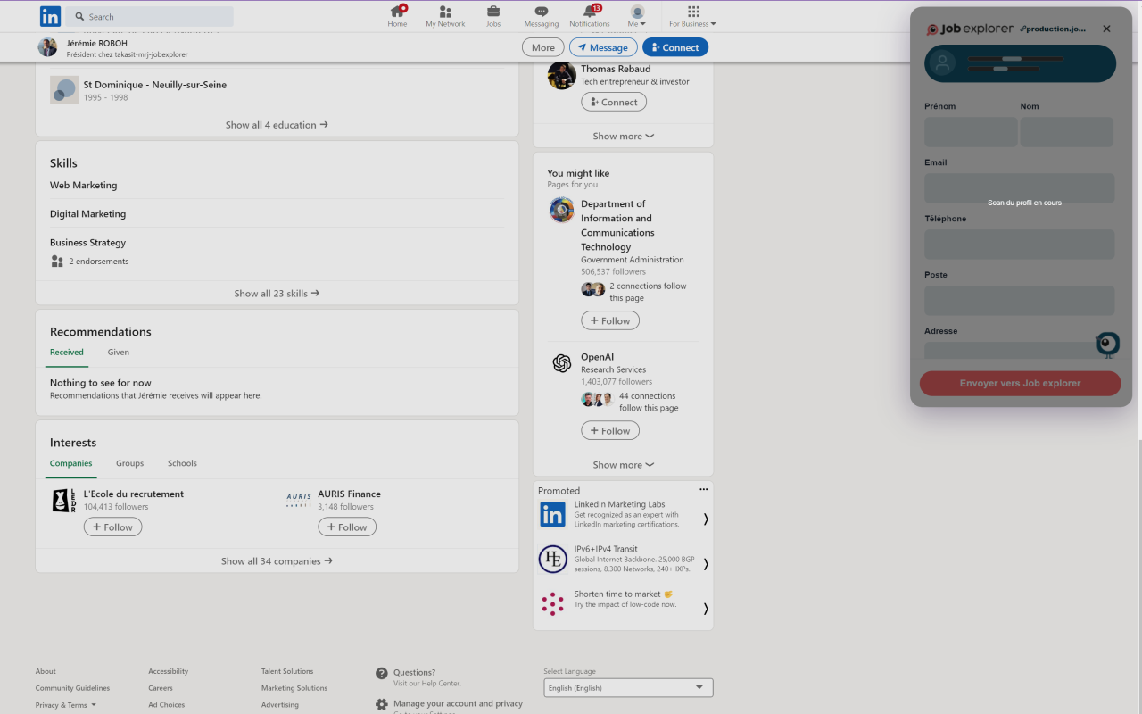The image size is (1142, 714).
Task: Click the search magnifier in the search bar
Action: click(x=78, y=16)
